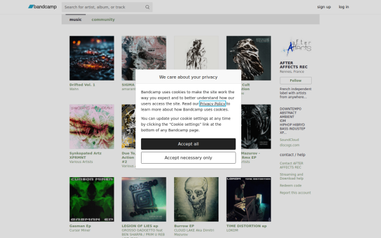Choose Accept necessary only
Screen dimensions: 381x238
click(x=189, y=158)
